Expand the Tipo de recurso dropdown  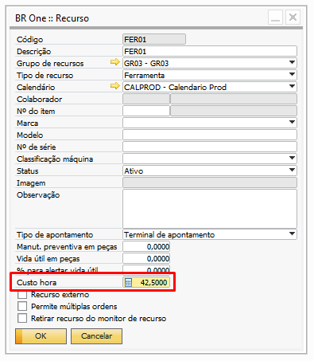(292, 75)
